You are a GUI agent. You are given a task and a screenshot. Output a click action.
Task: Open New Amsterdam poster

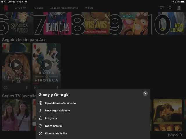pyautogui.click(x=172, y=23)
